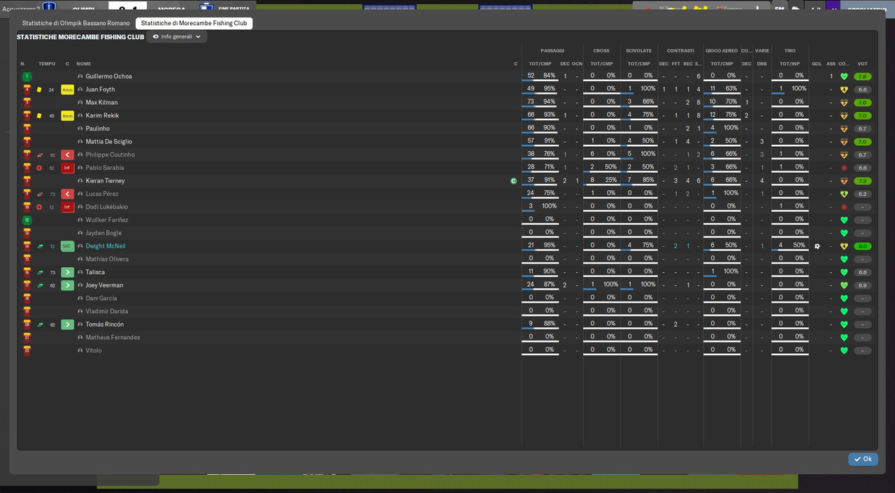Click the STATISTICHE MORECAMBE FISHING CLUB heading
Image resolution: width=895 pixels, height=493 pixels.
(80, 37)
